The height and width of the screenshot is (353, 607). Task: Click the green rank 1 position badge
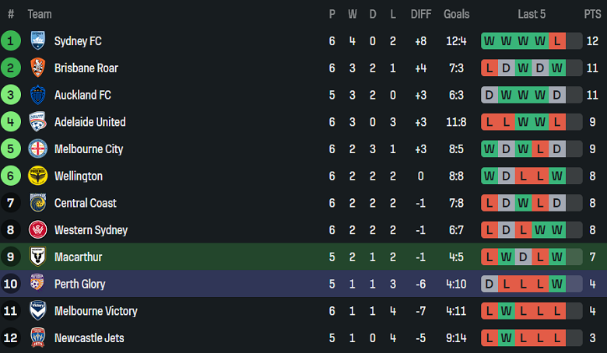point(11,41)
